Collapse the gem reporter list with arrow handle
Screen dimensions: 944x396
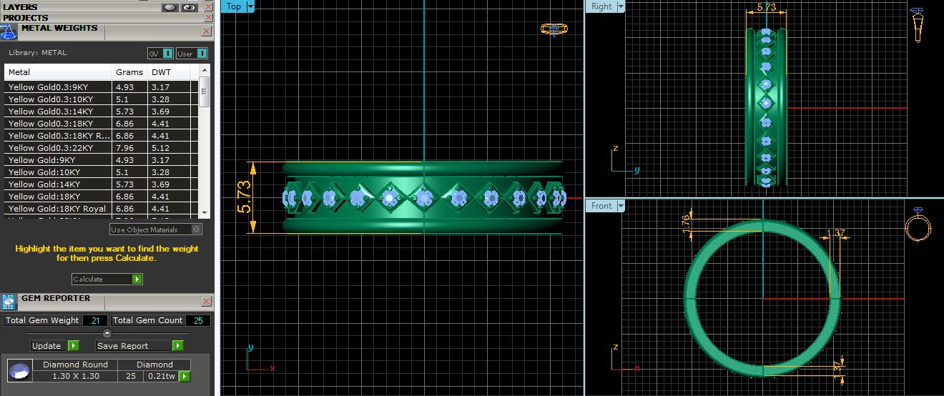[x=107, y=333]
